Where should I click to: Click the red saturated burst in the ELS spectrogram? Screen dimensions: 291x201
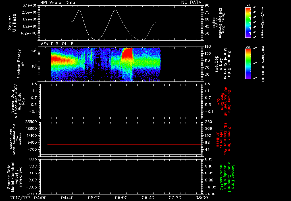[127, 53]
